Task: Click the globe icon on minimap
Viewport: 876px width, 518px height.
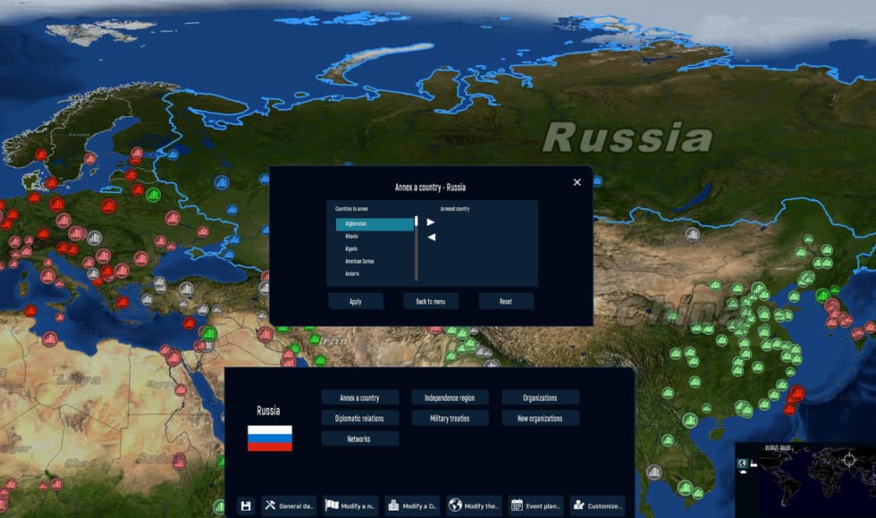Action: click(x=743, y=464)
